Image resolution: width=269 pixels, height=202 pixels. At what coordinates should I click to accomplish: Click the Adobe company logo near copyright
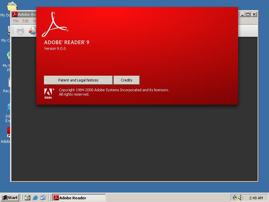coord(49,94)
